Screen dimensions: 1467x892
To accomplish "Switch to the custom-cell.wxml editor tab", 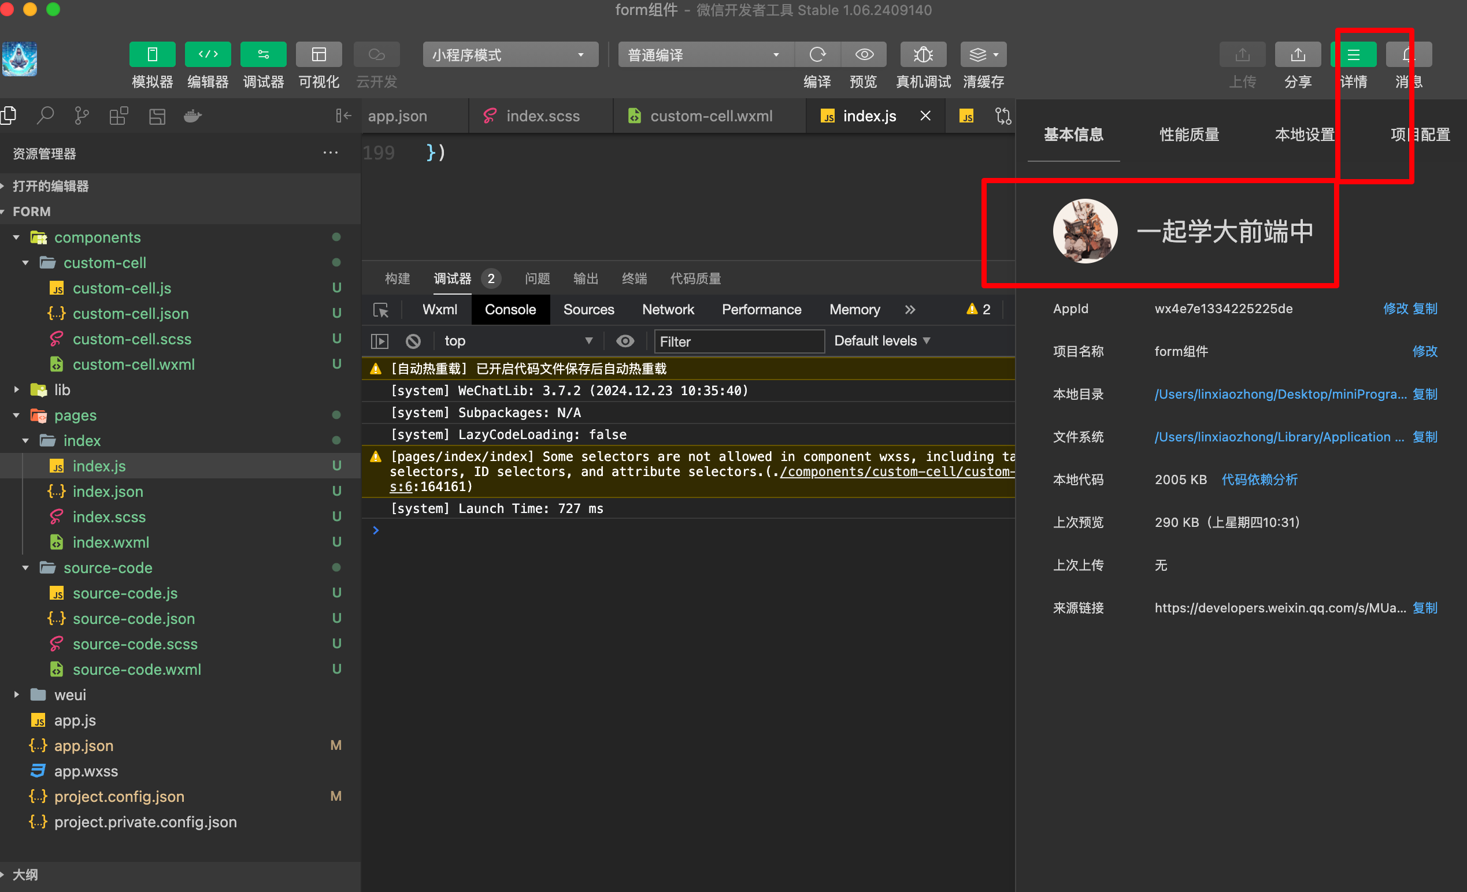I will click(711, 116).
